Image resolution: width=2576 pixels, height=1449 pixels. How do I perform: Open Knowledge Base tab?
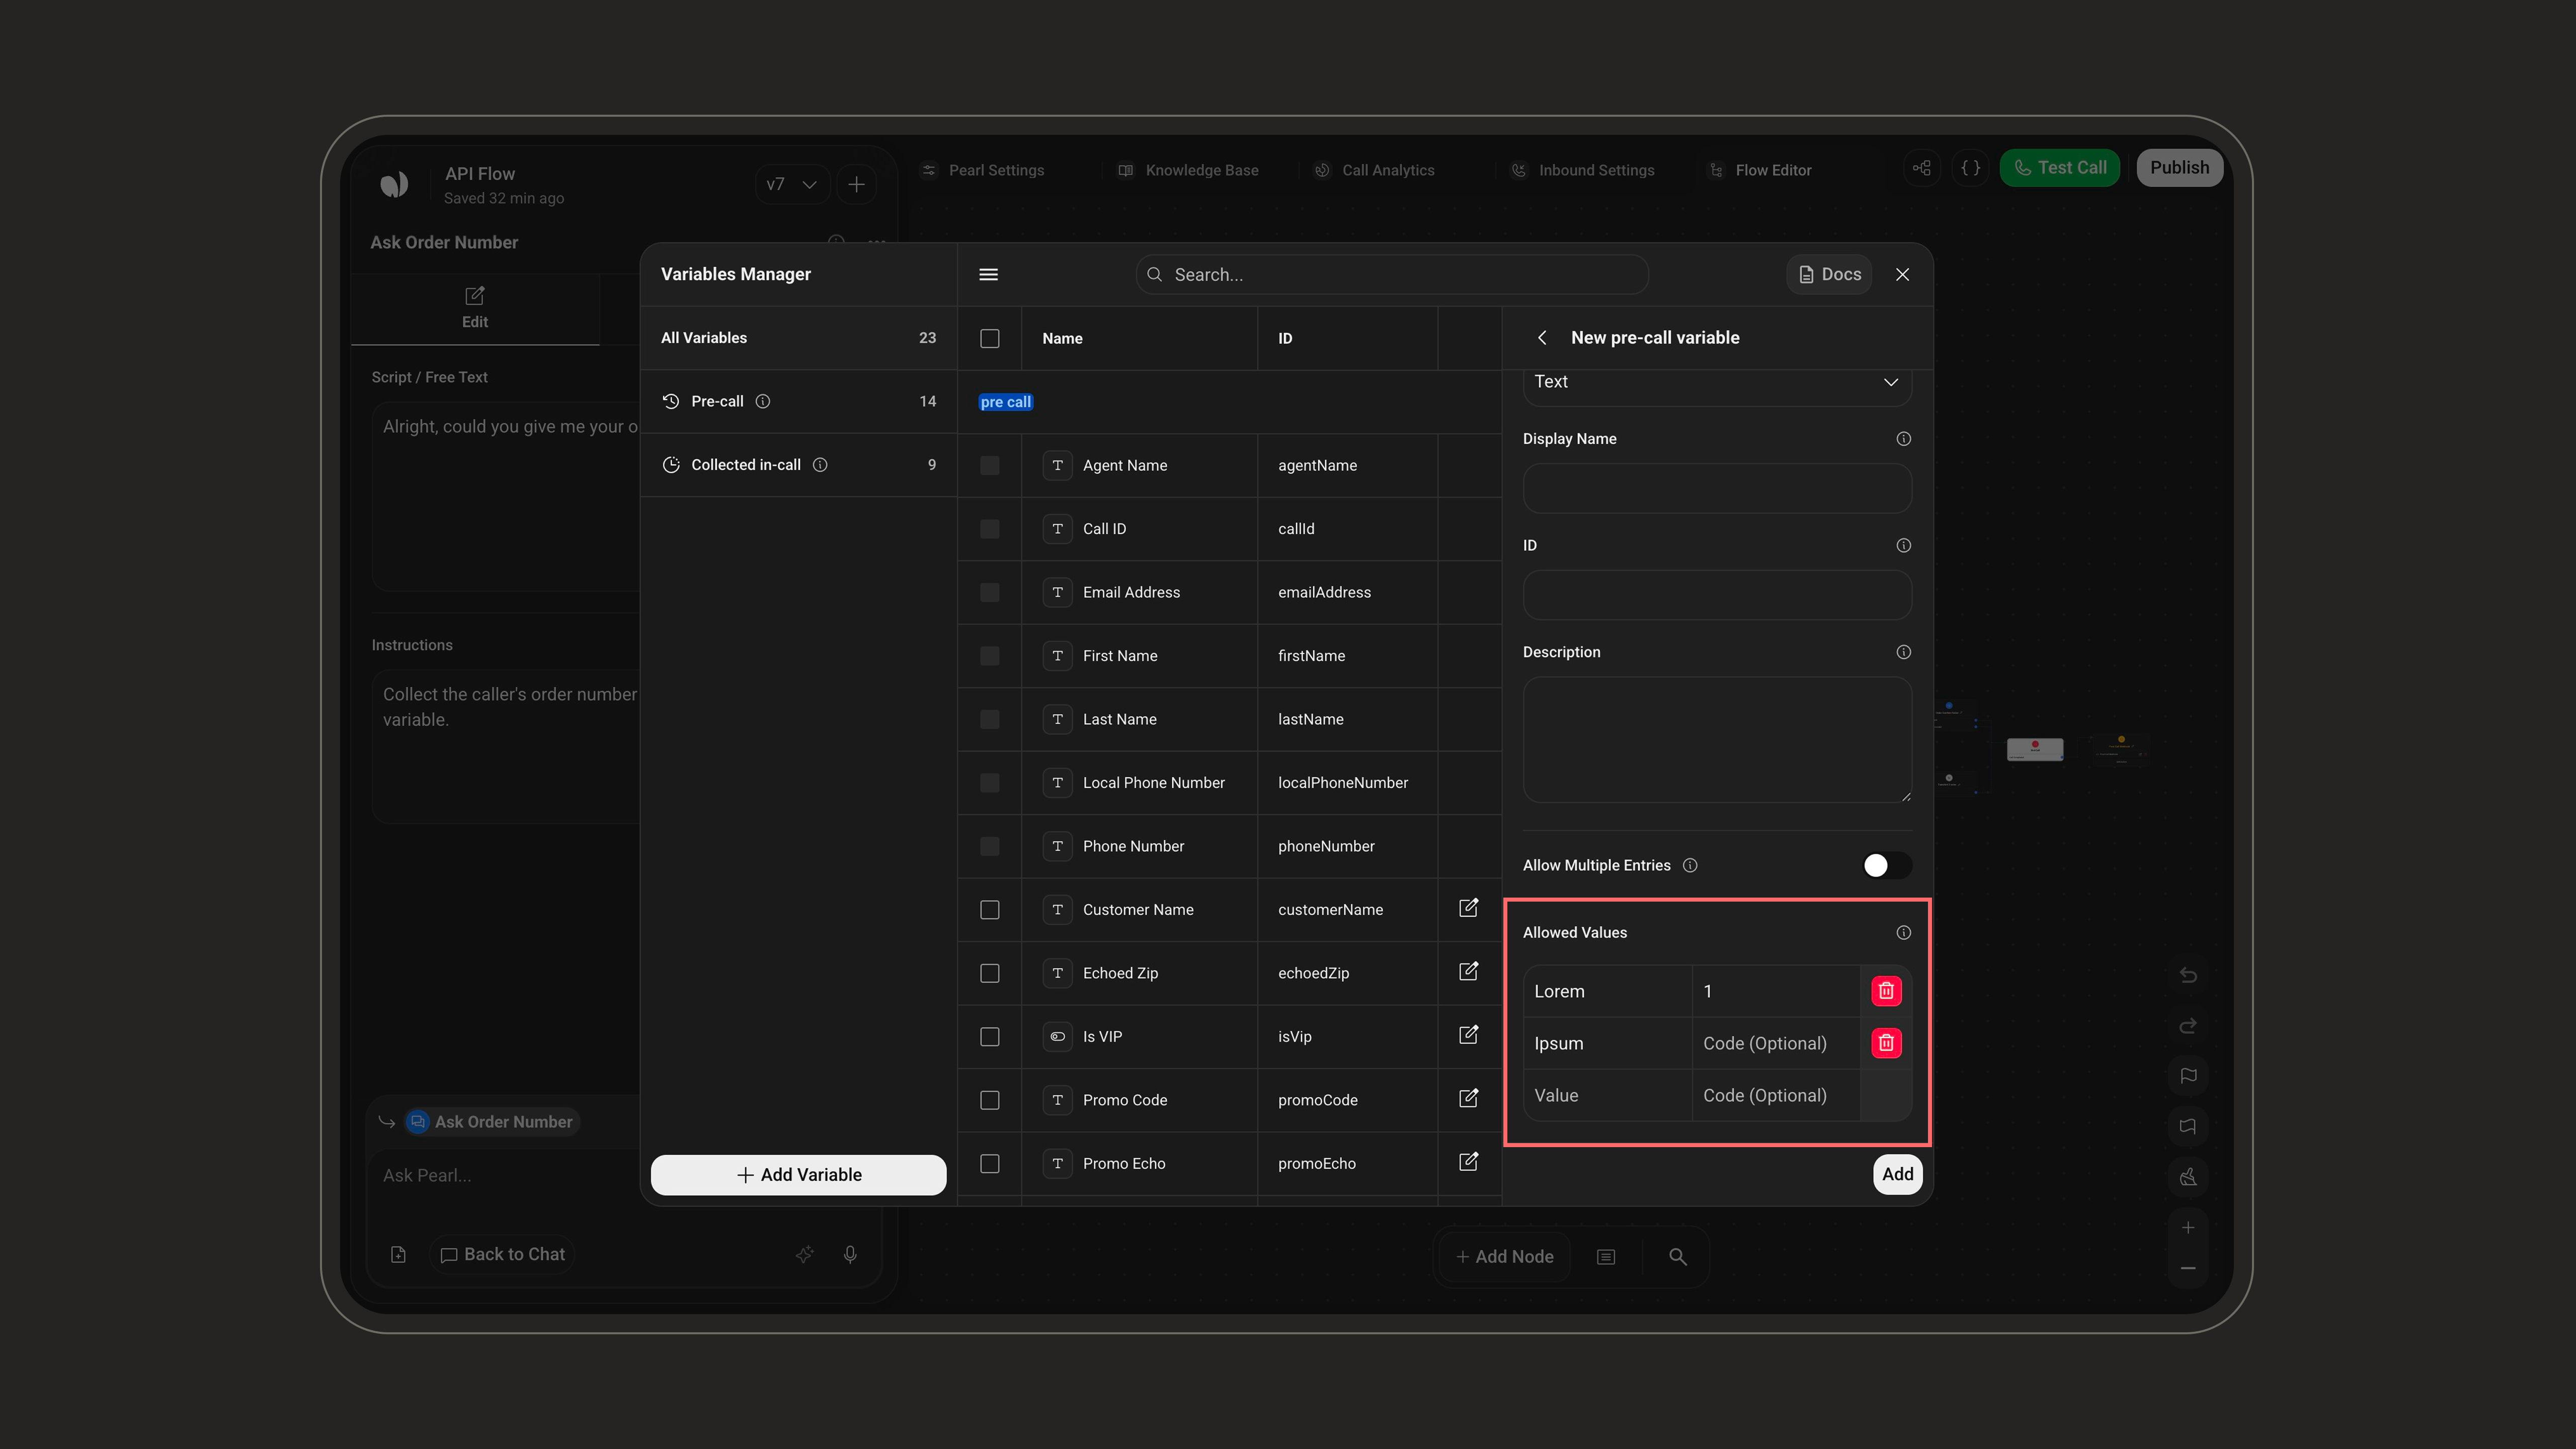point(1188,170)
